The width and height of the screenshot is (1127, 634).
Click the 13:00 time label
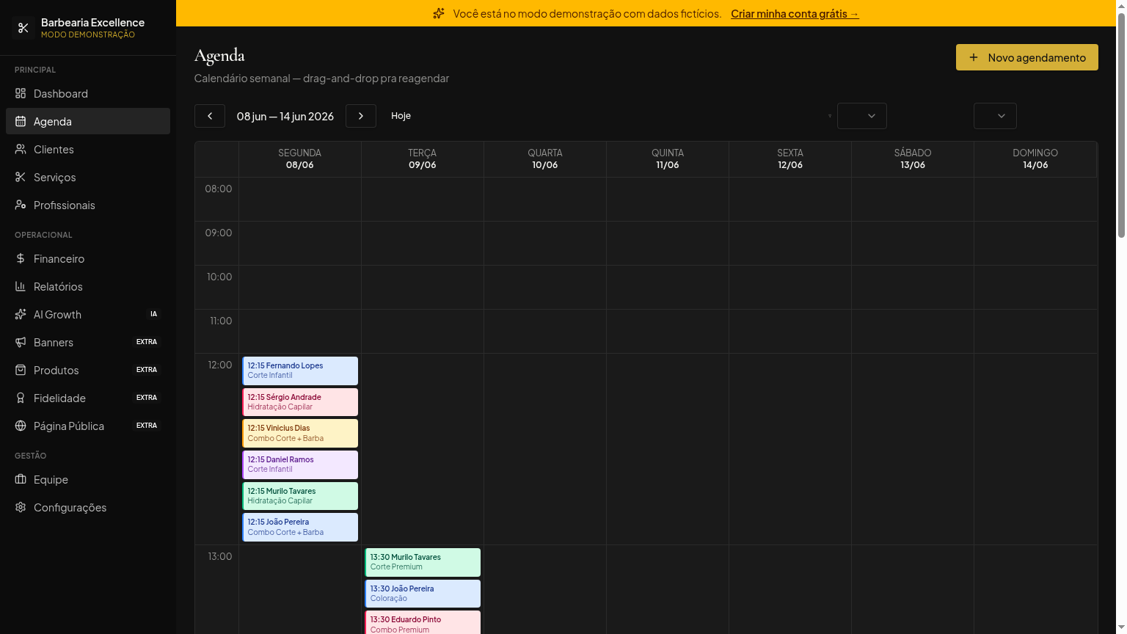220,556
